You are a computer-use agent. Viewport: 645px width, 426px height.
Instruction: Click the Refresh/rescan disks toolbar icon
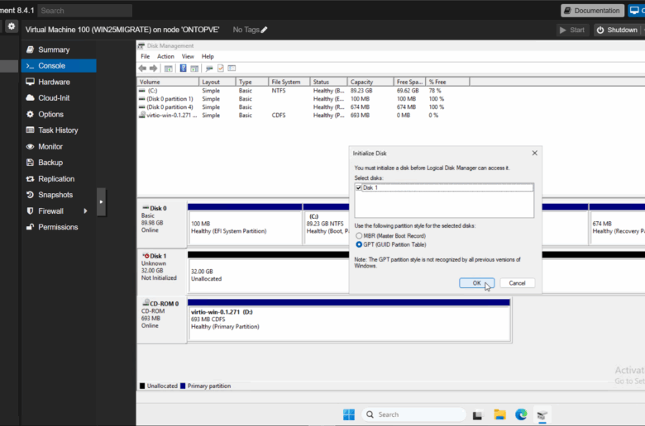click(x=209, y=69)
